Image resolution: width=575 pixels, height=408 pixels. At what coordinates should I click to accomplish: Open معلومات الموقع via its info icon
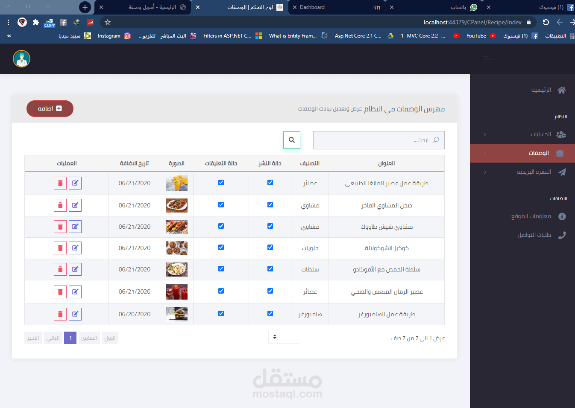[x=562, y=216]
